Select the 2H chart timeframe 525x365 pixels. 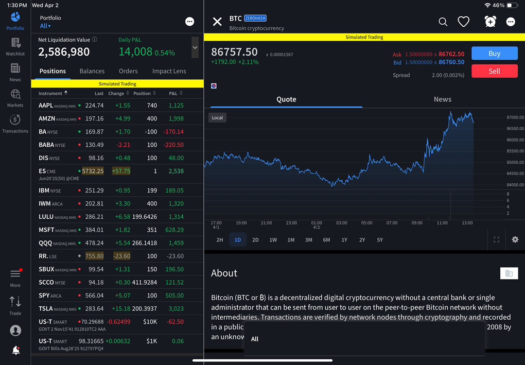(x=220, y=240)
